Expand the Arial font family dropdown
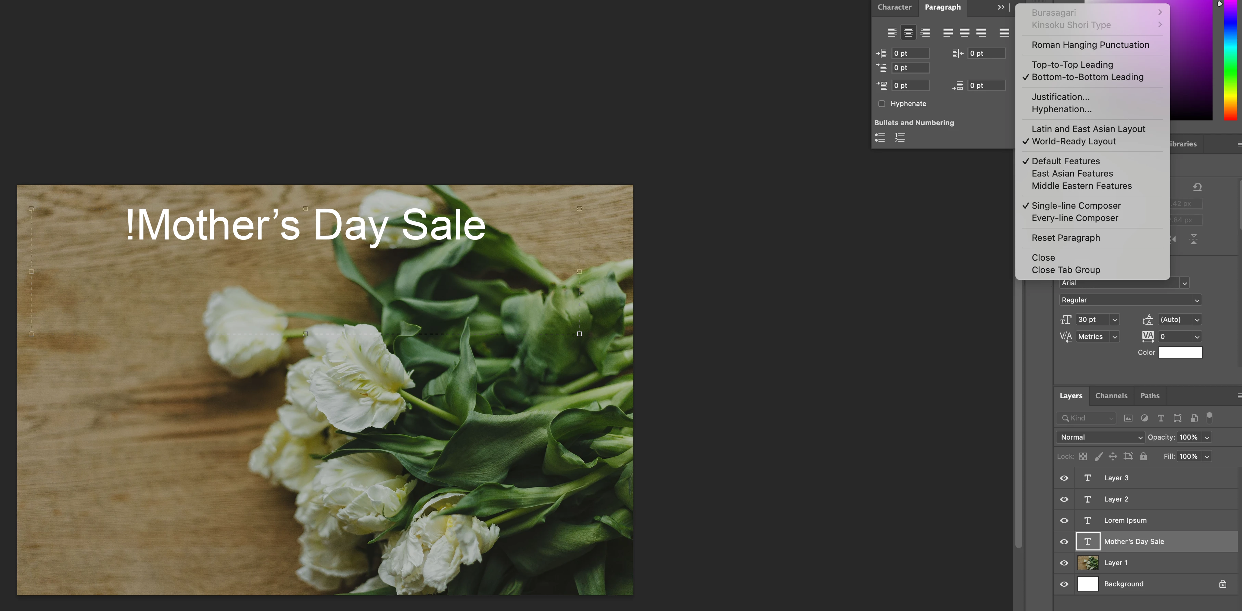Viewport: 1242px width, 611px height. [1184, 283]
